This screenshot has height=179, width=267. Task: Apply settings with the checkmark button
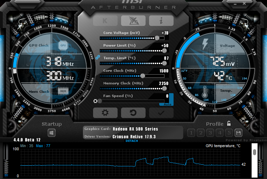pyautogui.click(x=161, y=113)
